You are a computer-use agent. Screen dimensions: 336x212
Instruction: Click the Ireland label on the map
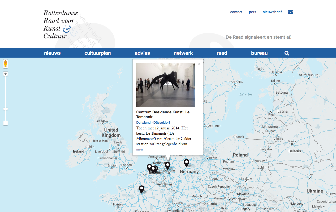pos(79,151)
